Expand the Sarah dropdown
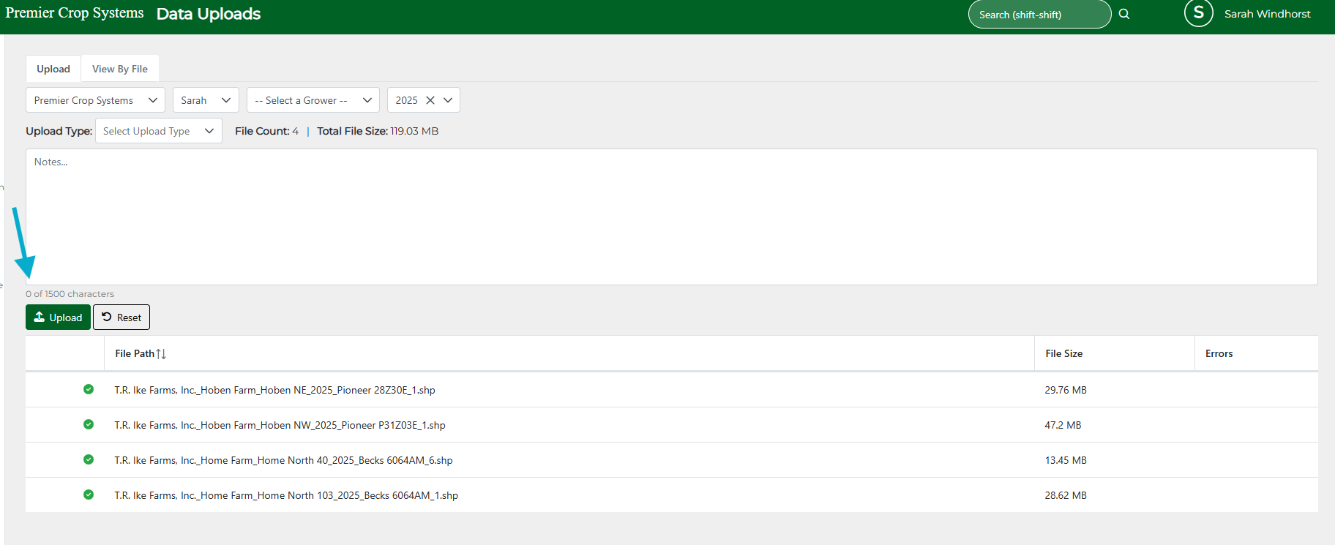Viewport: 1335px width, 545px height. point(206,100)
